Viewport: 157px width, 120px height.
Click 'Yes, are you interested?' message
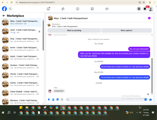click(139, 49)
